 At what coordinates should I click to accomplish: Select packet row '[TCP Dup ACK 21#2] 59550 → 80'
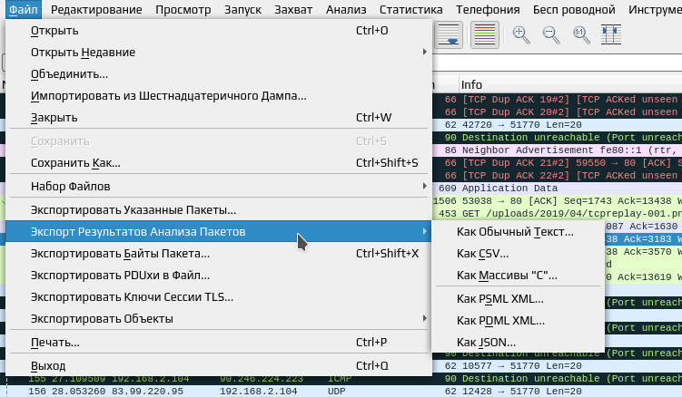[x=558, y=163]
